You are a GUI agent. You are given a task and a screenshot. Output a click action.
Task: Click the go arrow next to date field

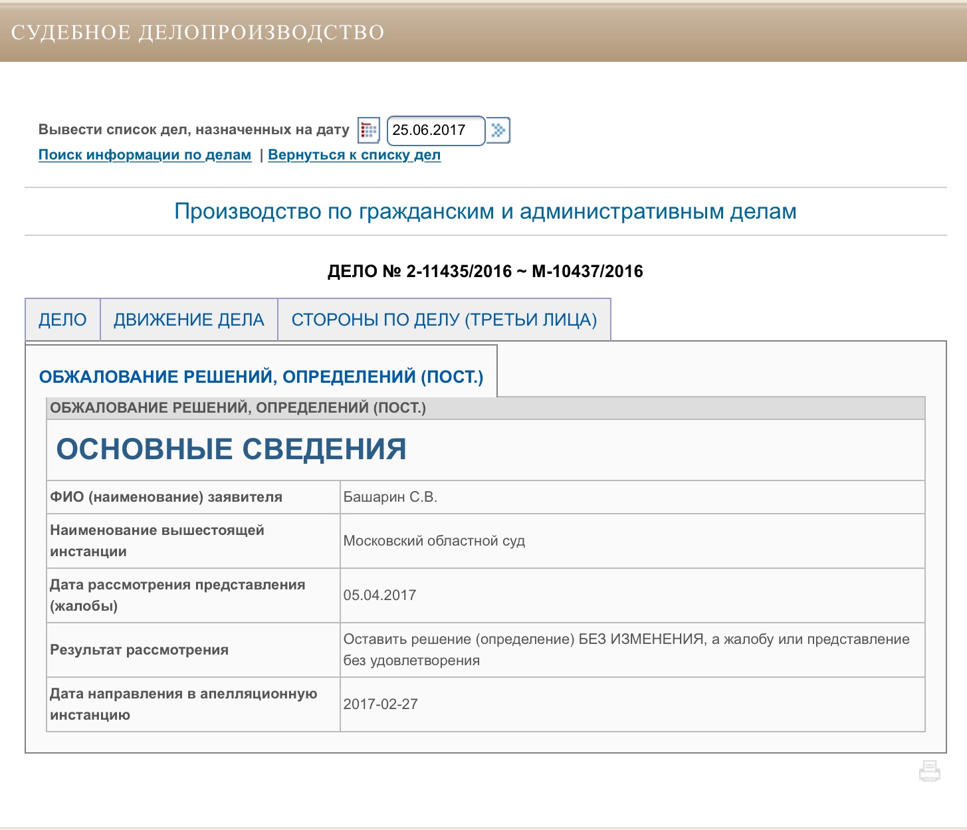click(498, 130)
